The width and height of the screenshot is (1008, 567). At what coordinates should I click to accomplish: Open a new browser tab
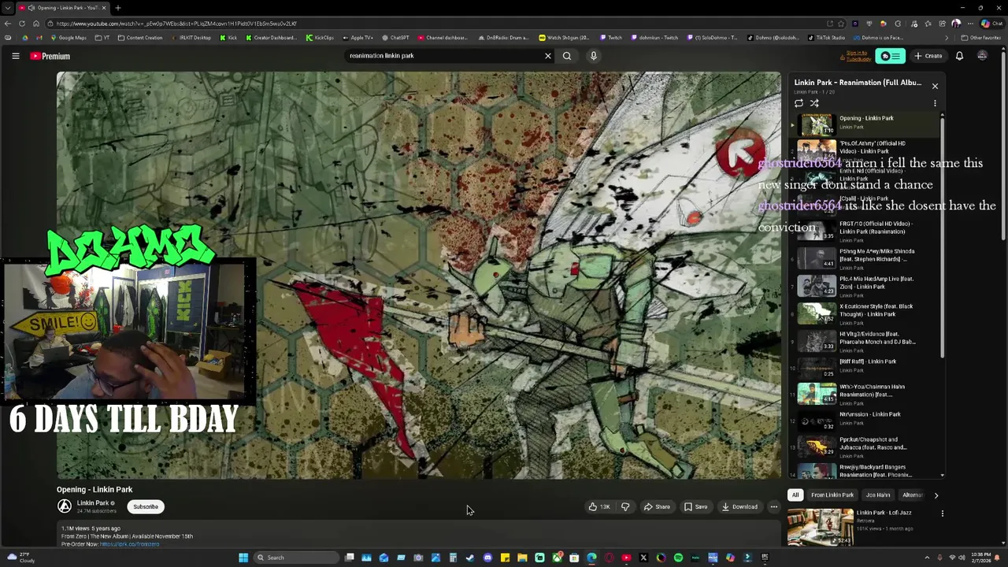coord(117,8)
